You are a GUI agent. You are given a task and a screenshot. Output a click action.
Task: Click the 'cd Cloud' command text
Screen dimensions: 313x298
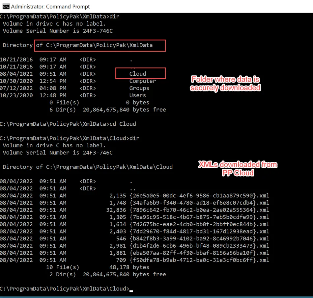click(x=123, y=124)
